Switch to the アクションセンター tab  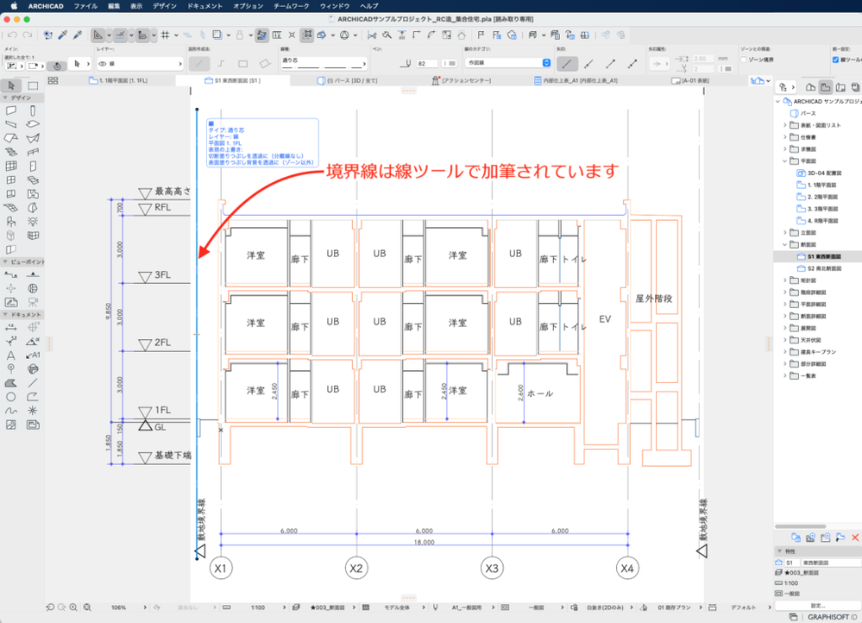coord(461,81)
